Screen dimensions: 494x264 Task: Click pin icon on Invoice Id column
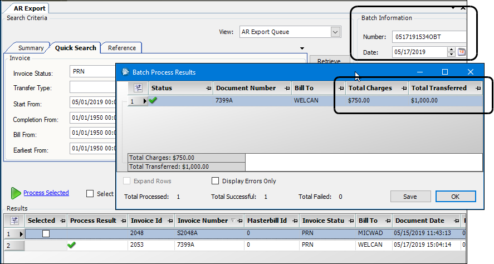pyautogui.click(x=169, y=221)
